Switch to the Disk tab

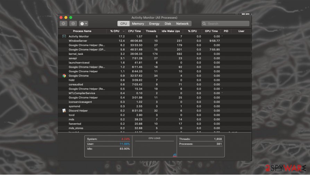167,24
